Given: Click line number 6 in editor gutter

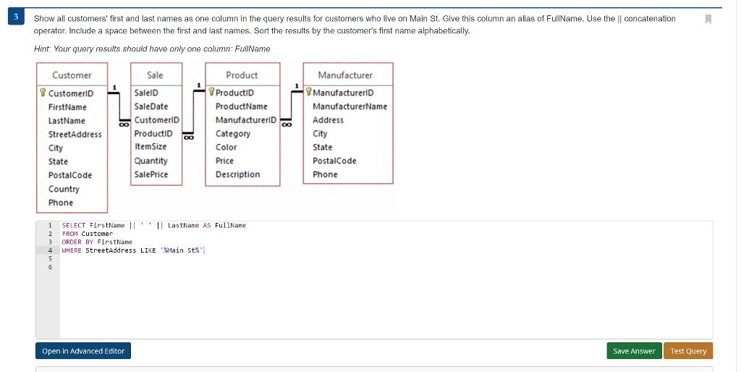Looking at the screenshot, I should click(50, 267).
